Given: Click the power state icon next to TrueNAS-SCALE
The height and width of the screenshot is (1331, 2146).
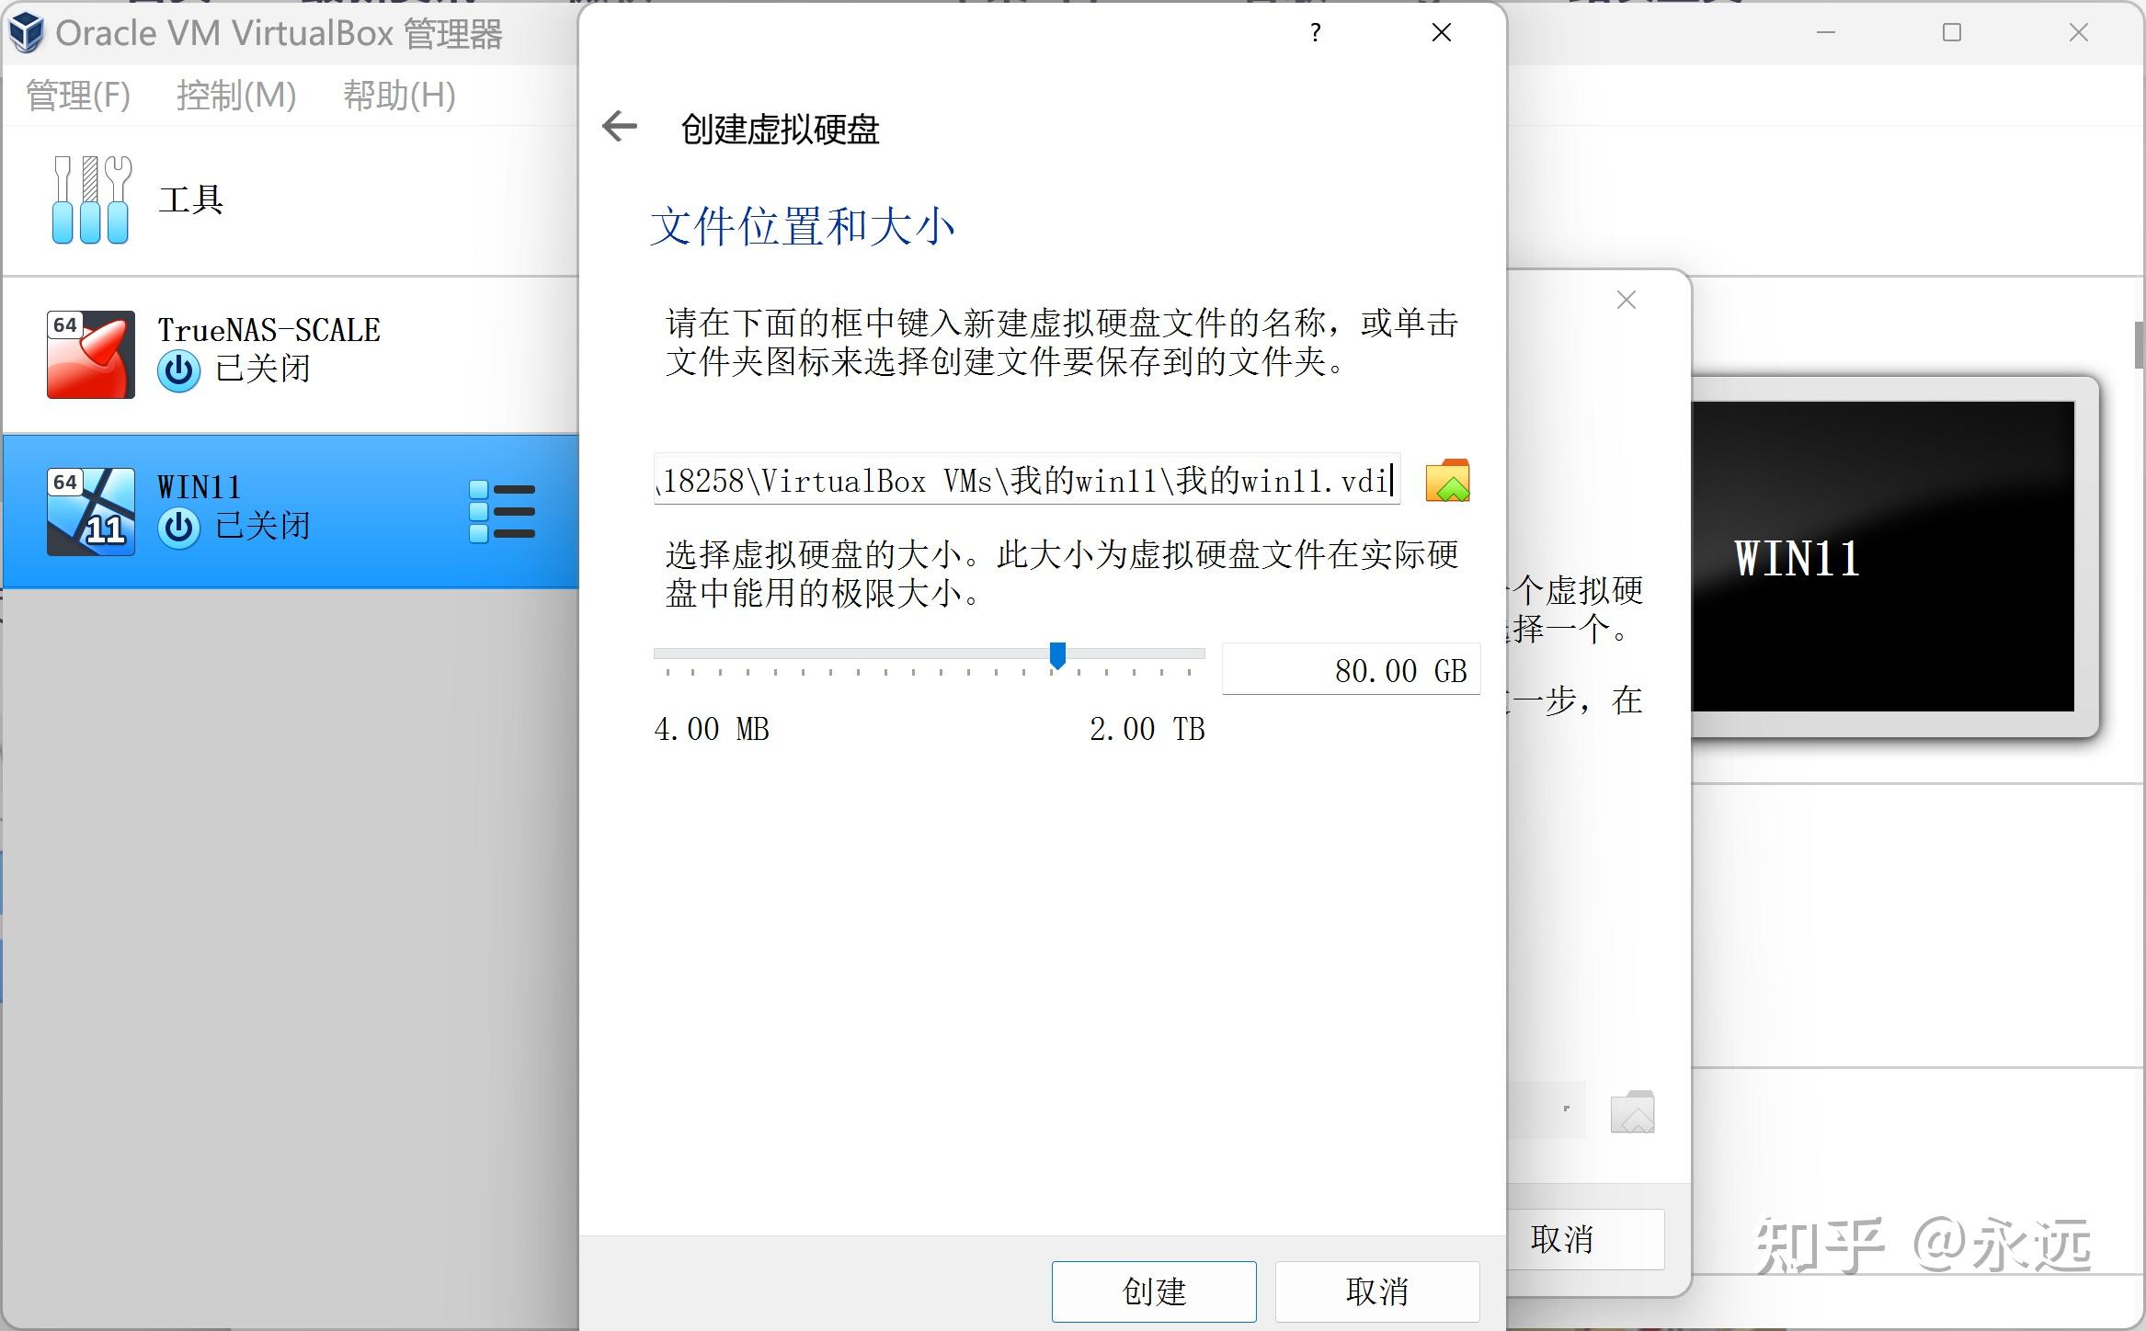Looking at the screenshot, I should pos(178,370).
